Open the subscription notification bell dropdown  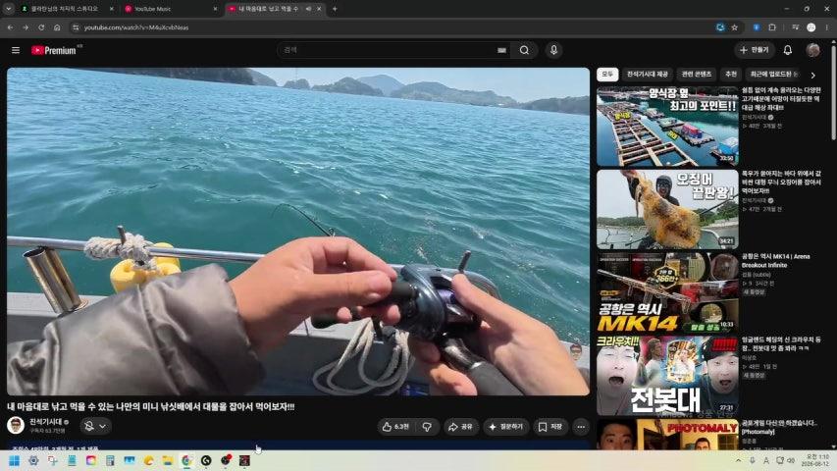click(95, 426)
